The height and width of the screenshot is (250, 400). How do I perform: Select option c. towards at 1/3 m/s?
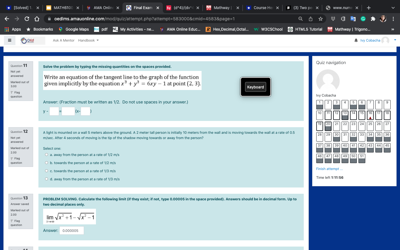[47, 171]
